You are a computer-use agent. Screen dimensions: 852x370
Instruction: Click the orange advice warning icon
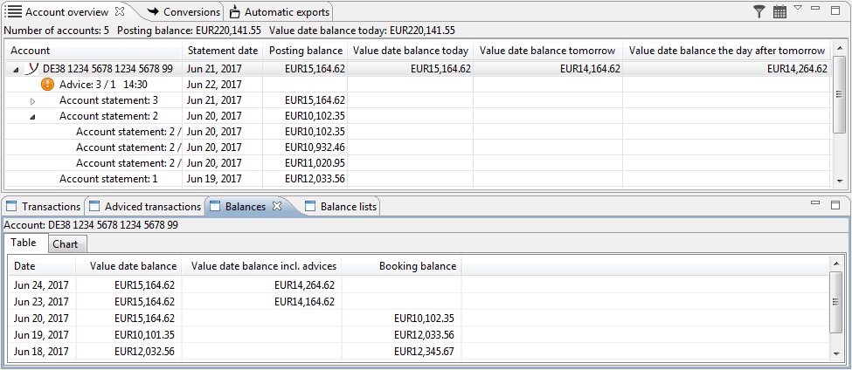(48, 85)
